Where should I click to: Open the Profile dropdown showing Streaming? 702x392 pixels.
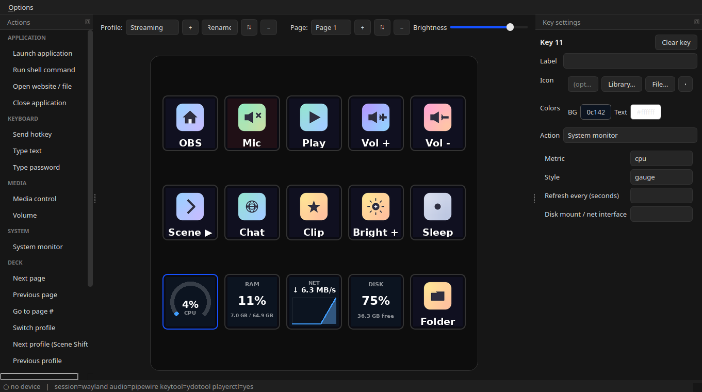pos(152,27)
